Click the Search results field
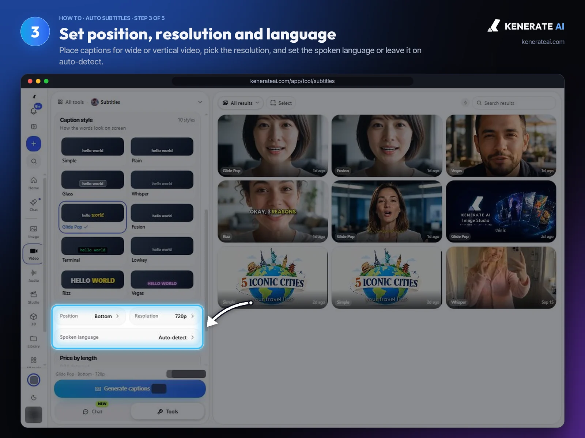The height and width of the screenshot is (438, 585). coord(514,103)
